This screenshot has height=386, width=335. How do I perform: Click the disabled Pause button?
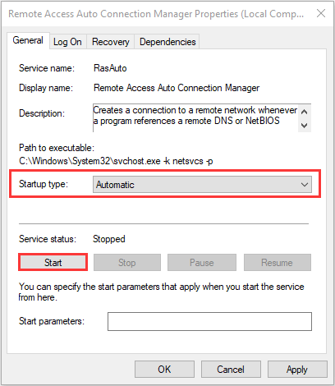click(x=202, y=262)
